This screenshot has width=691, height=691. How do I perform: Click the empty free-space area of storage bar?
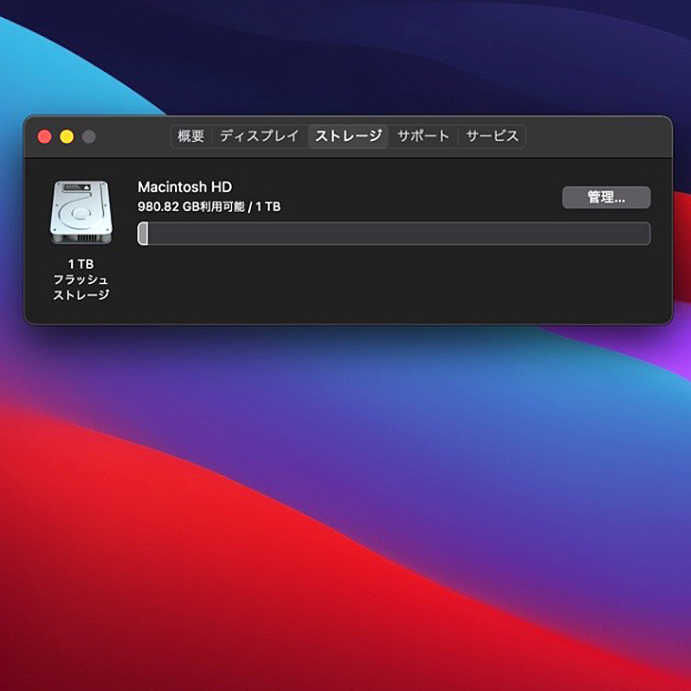click(x=398, y=234)
